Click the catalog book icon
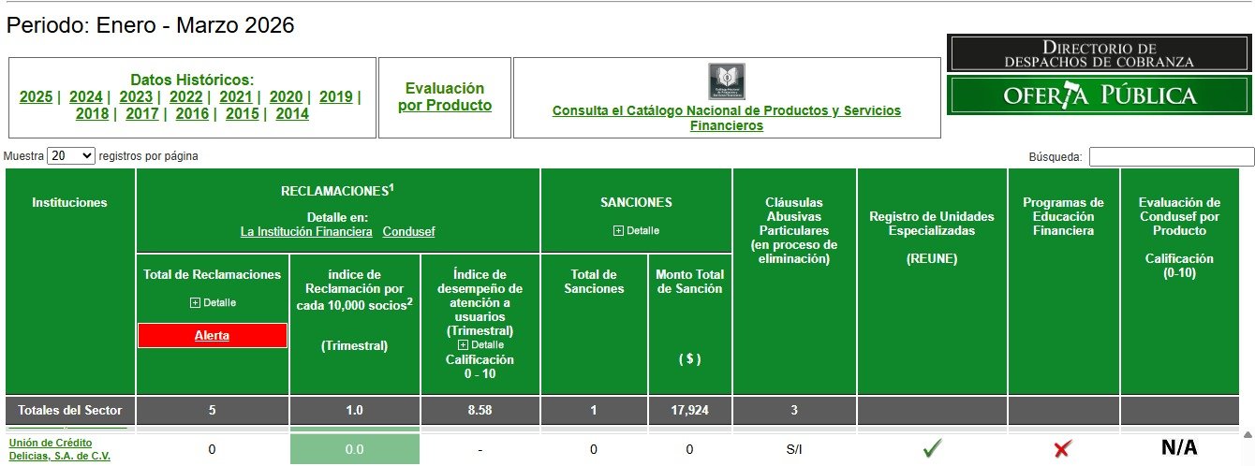This screenshot has height=466, width=1255. click(x=726, y=81)
